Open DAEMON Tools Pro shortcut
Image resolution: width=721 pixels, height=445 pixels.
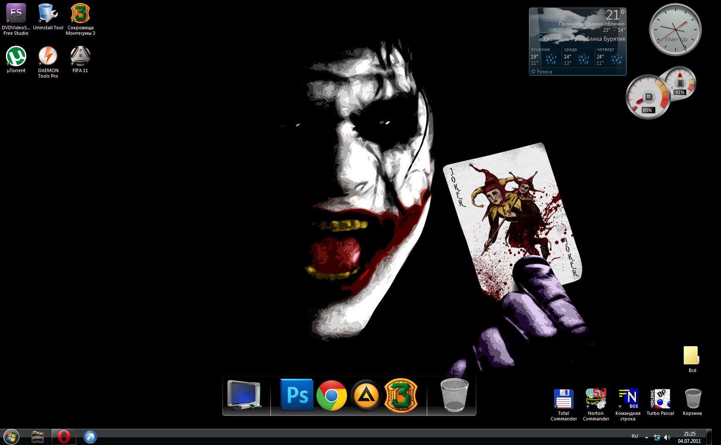point(48,56)
